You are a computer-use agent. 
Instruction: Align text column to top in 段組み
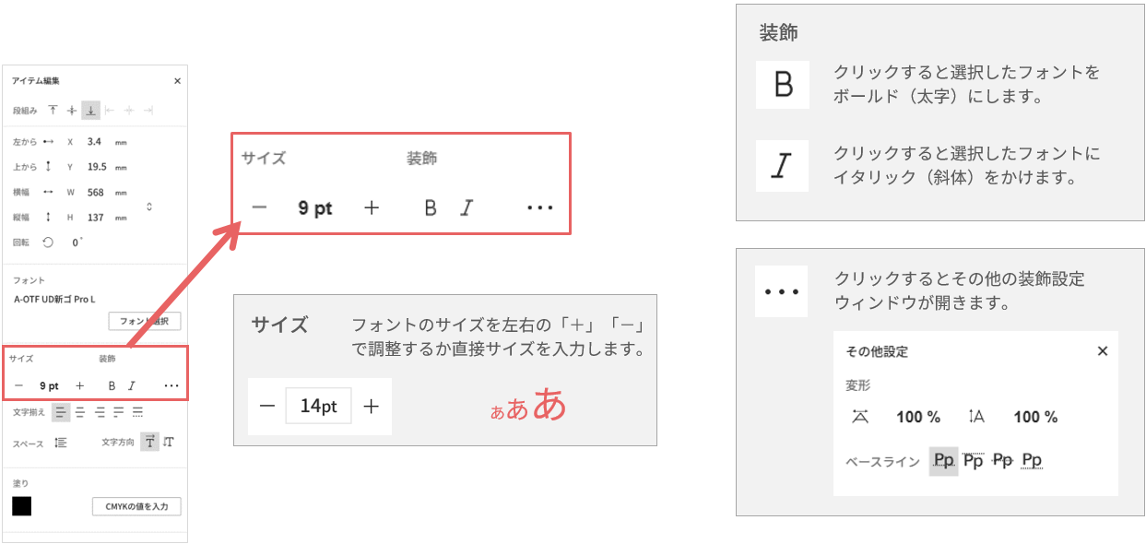point(53,110)
